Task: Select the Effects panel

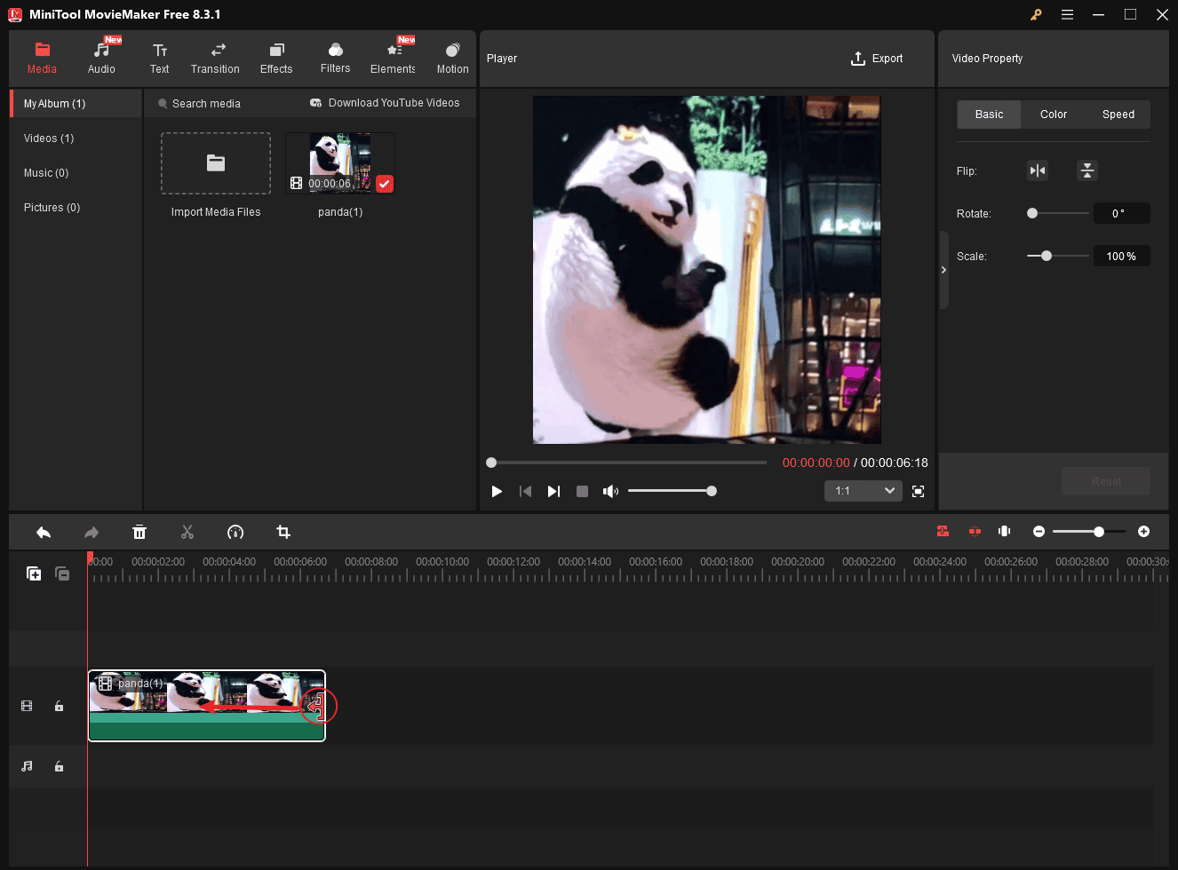Action: point(275,58)
